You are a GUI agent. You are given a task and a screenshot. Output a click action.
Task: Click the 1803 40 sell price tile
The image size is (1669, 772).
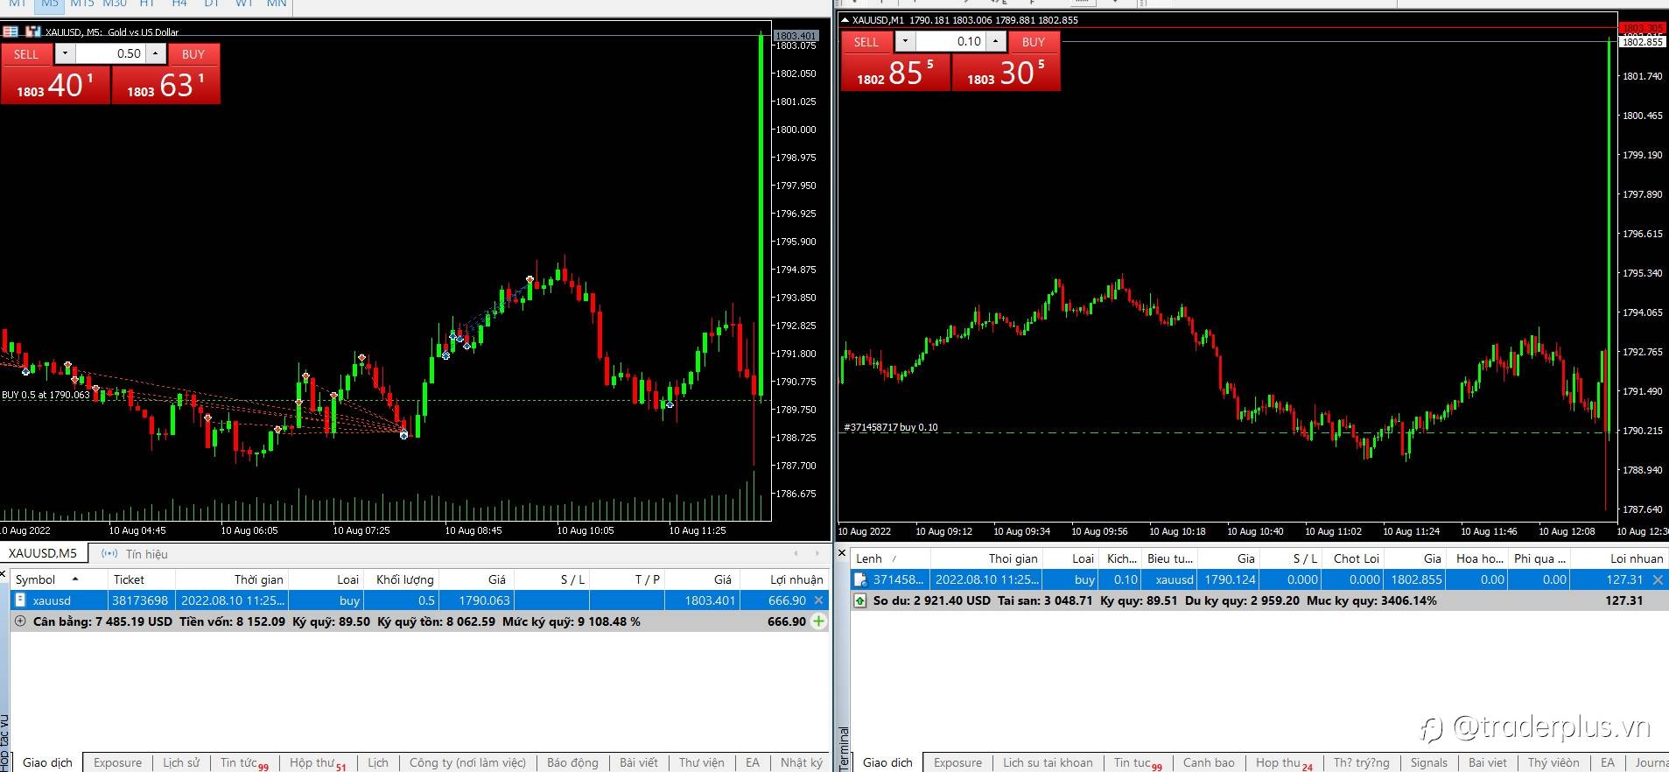click(x=55, y=85)
